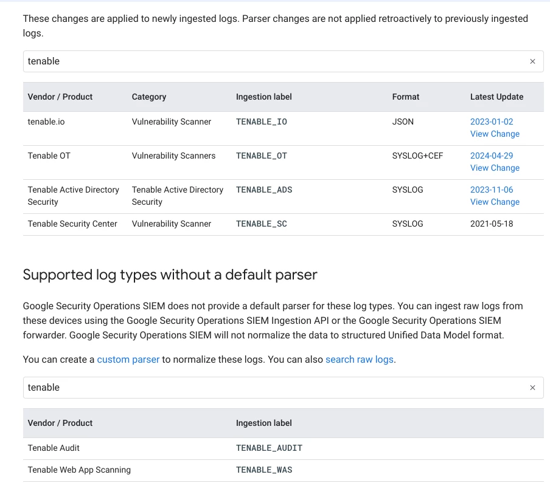Select the TENABLE_WAS ingestion label
Viewport: 550px width, 483px height.
click(264, 470)
